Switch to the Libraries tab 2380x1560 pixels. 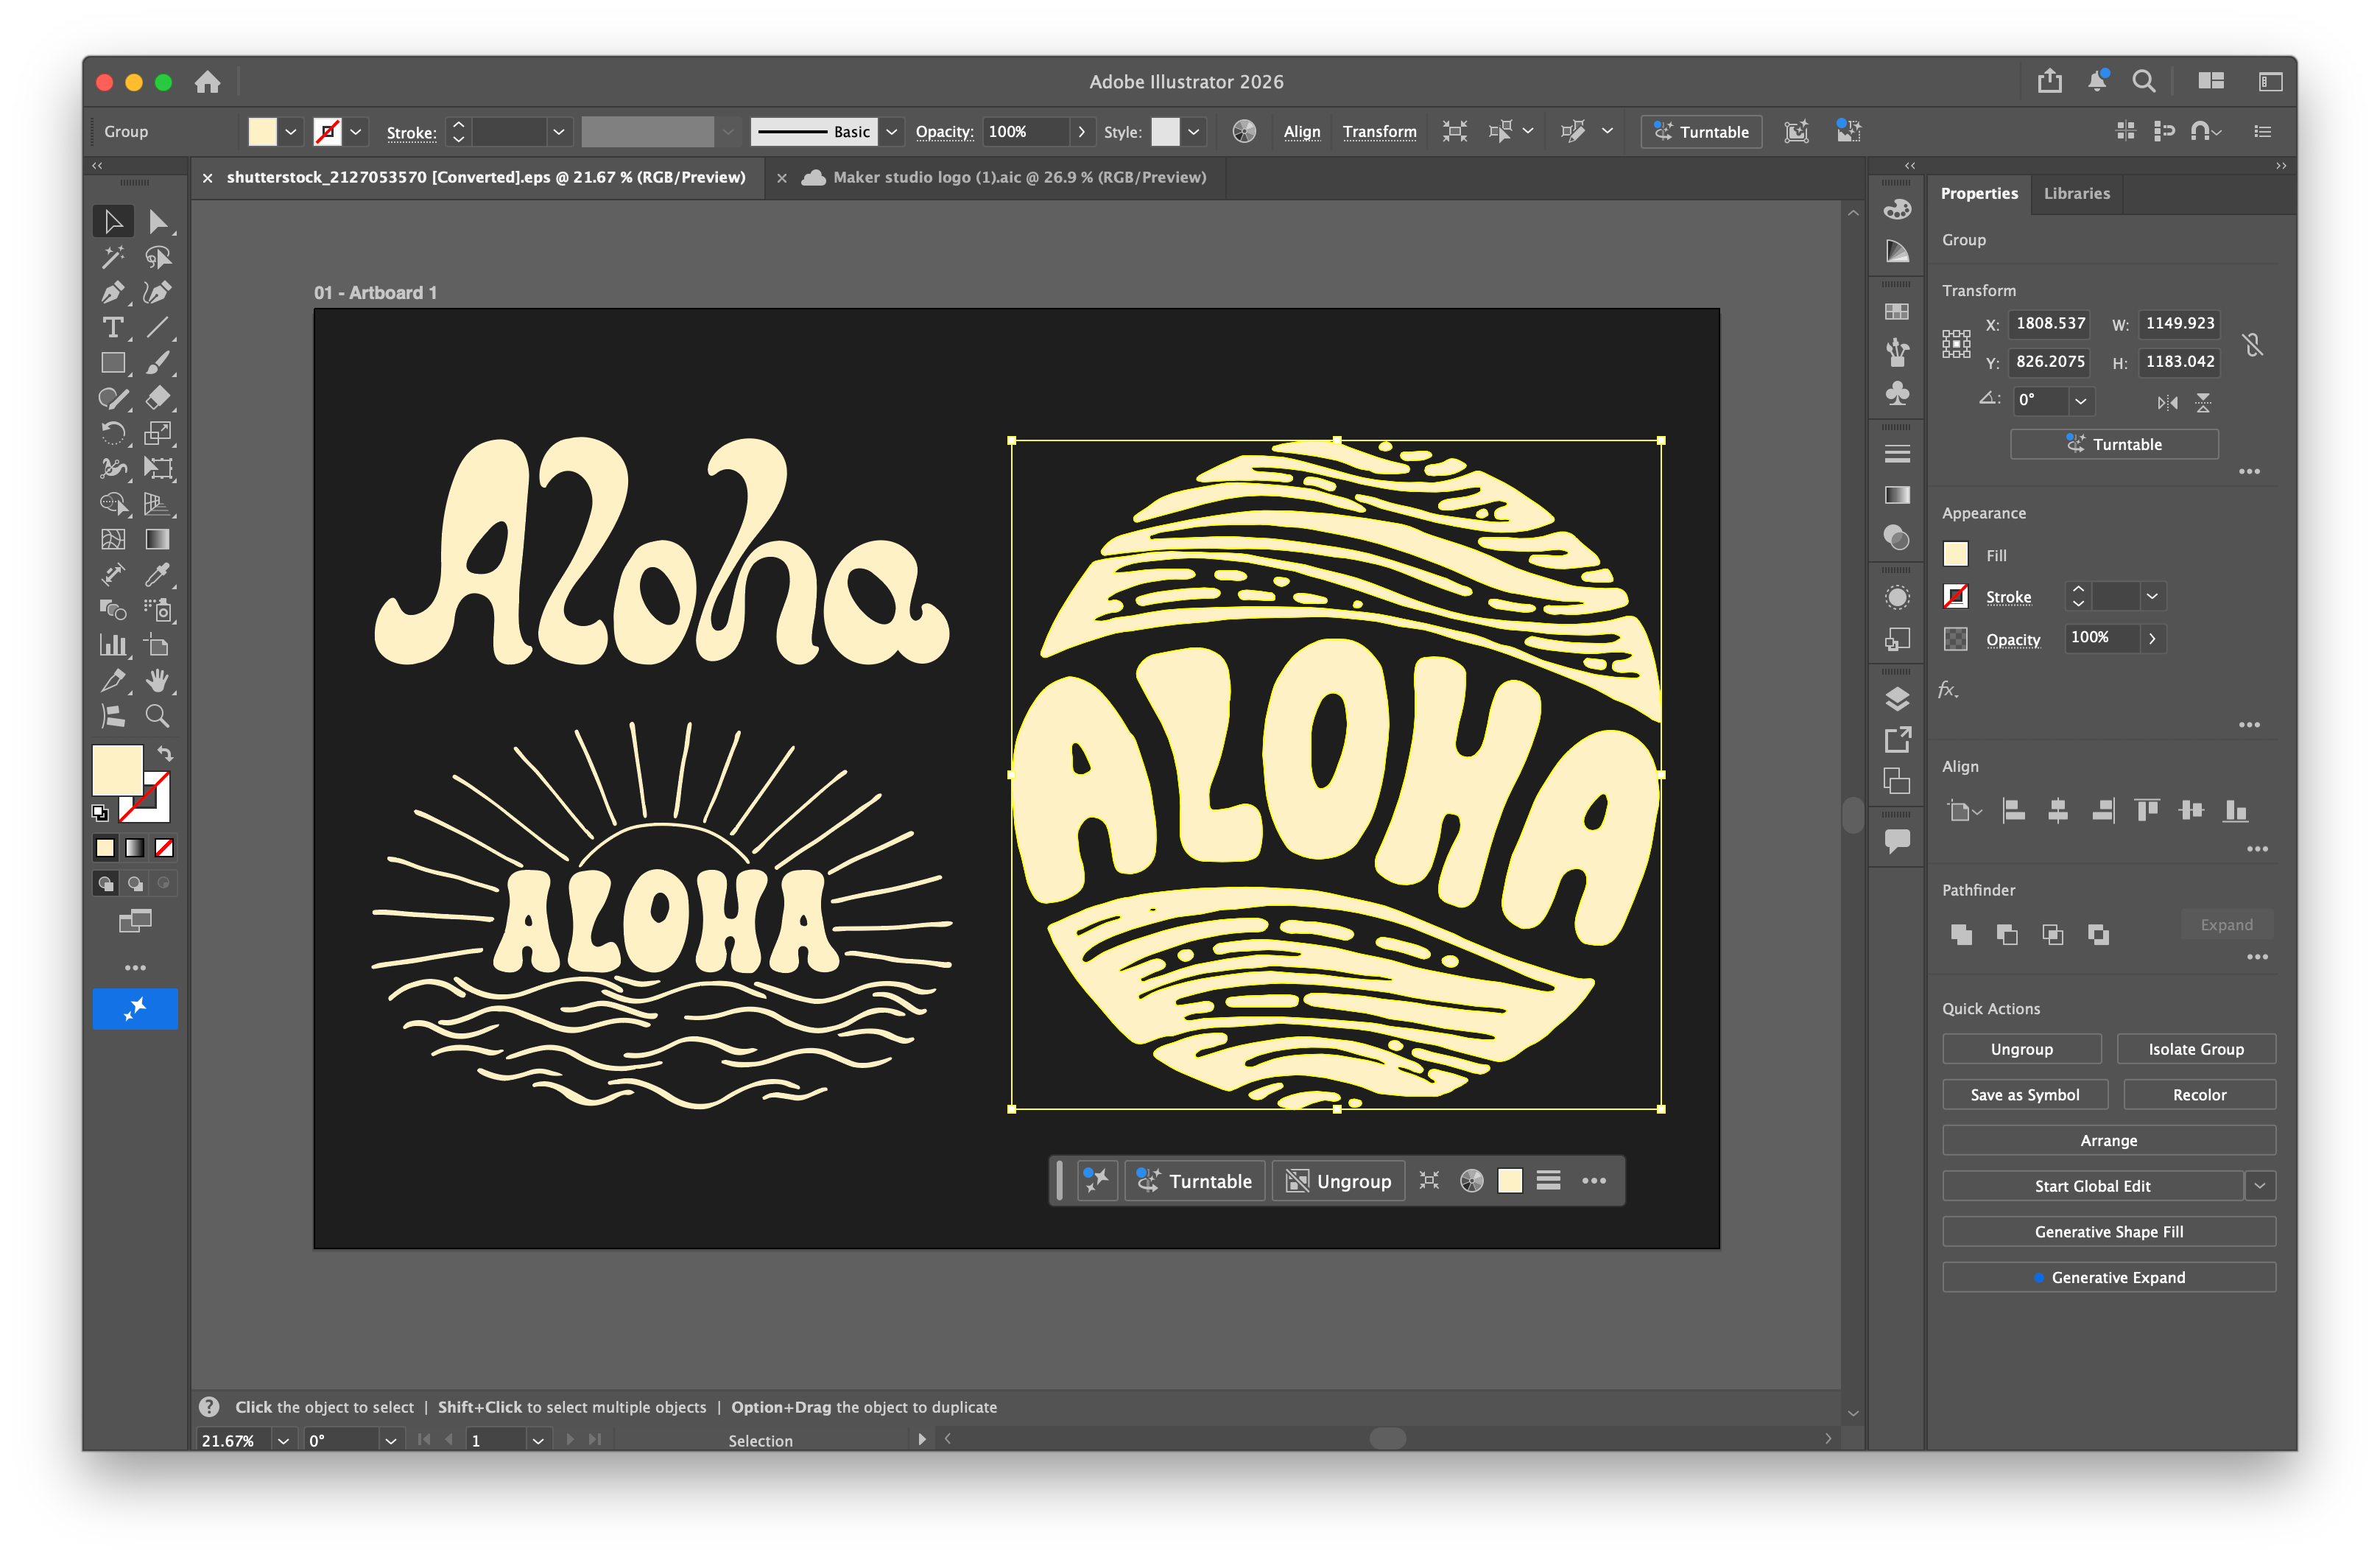(2076, 193)
